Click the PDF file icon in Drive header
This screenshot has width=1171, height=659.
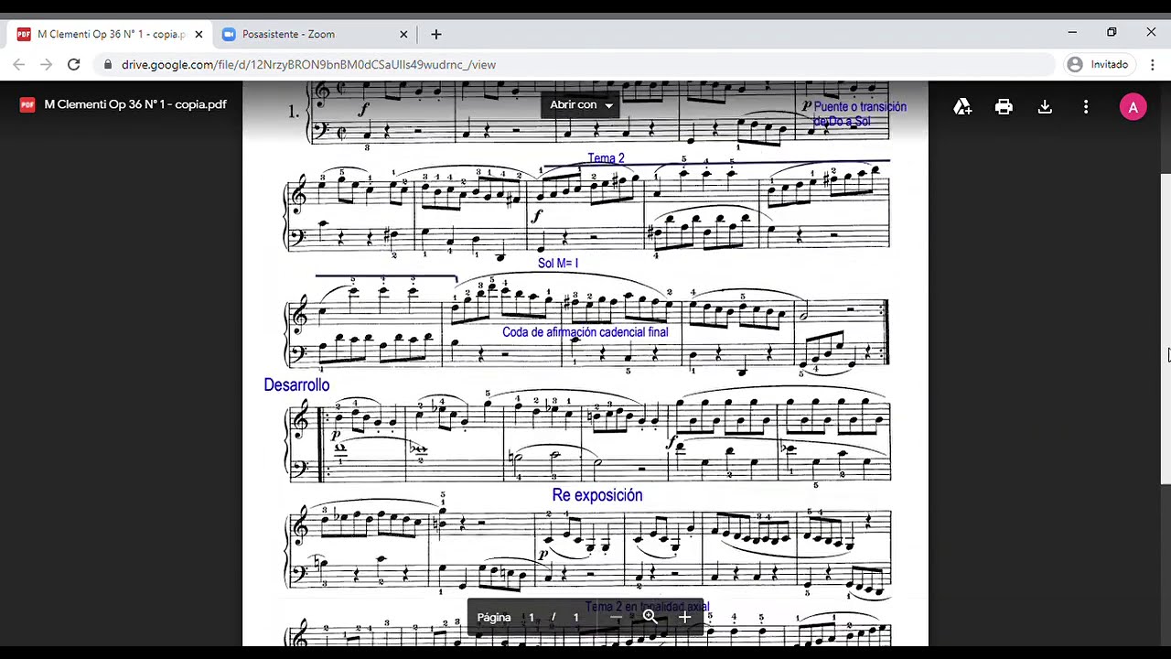[27, 104]
